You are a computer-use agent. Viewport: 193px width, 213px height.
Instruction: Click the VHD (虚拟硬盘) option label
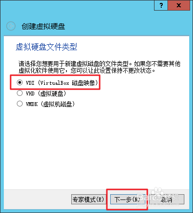coord(46,93)
